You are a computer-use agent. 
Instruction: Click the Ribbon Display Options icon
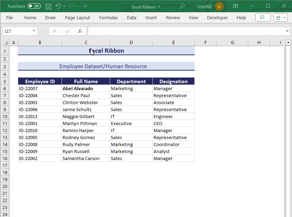(235, 6)
